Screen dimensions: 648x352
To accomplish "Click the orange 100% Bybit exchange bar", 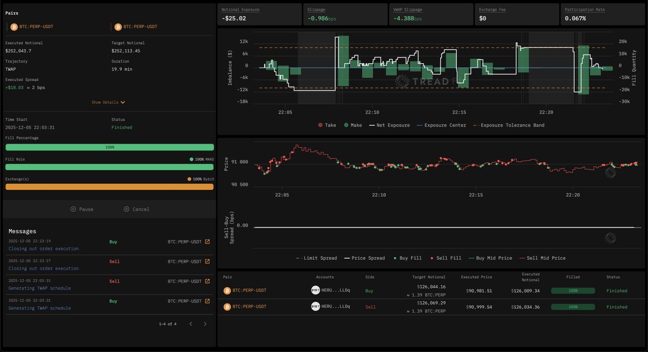I will [109, 187].
